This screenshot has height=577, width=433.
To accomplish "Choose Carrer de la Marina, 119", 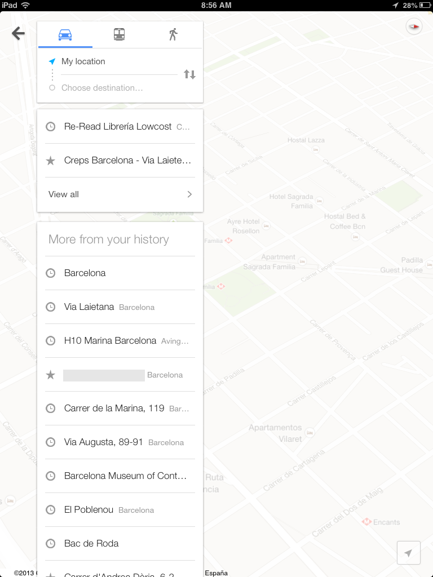I will pyautogui.click(x=120, y=409).
